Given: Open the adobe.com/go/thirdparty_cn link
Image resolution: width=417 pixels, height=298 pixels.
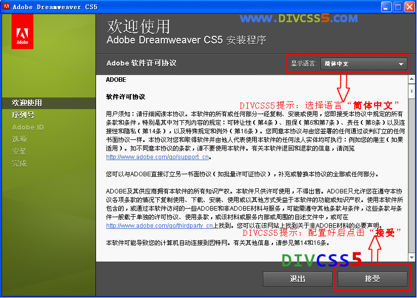Looking at the screenshot, I should click(159, 226).
